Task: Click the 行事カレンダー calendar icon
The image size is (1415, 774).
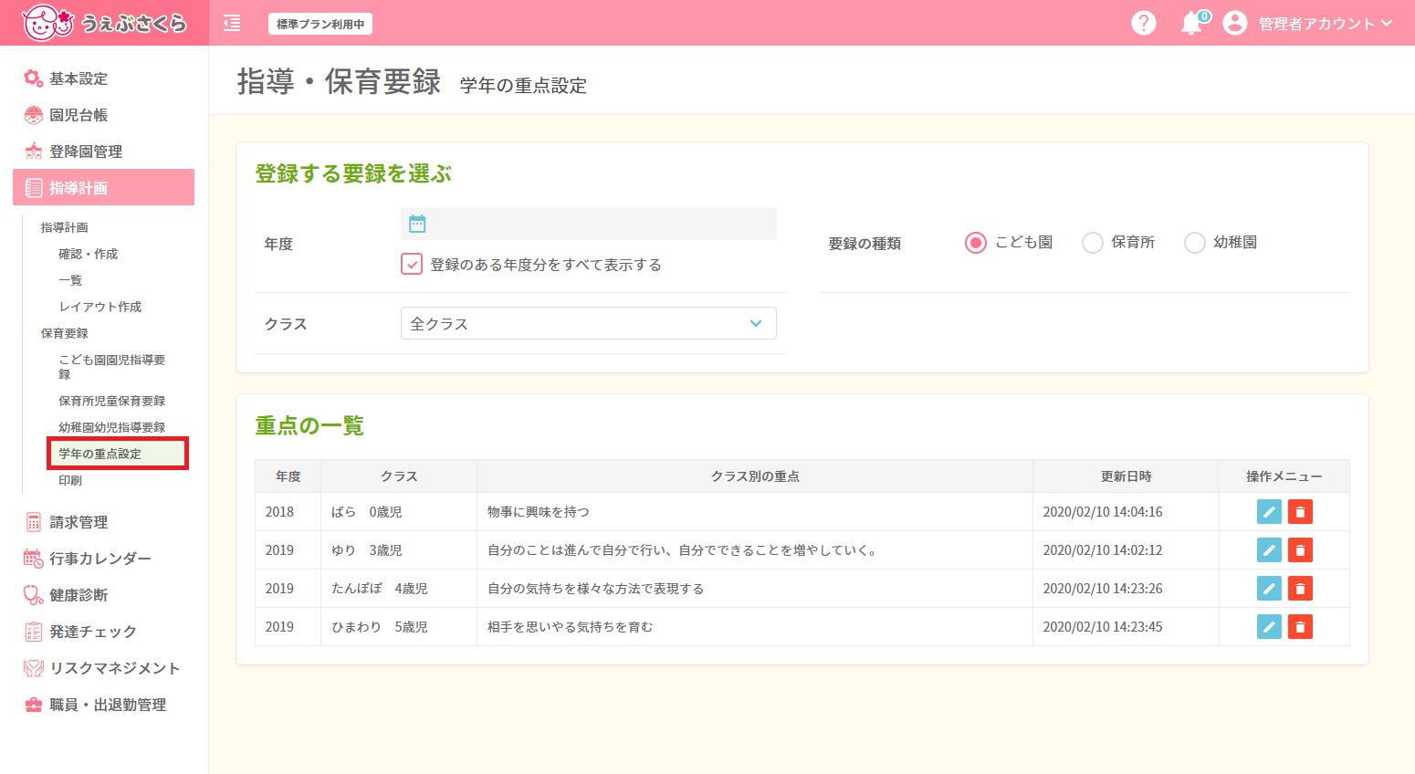Action: pyautogui.click(x=33, y=559)
